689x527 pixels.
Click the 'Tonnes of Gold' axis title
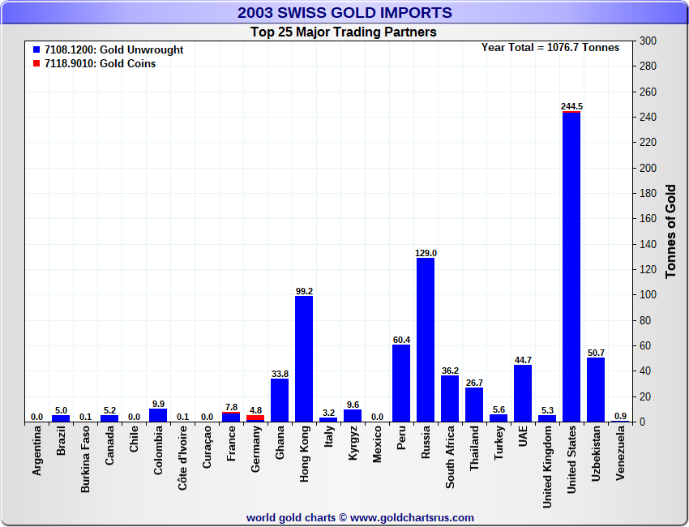[670, 231]
